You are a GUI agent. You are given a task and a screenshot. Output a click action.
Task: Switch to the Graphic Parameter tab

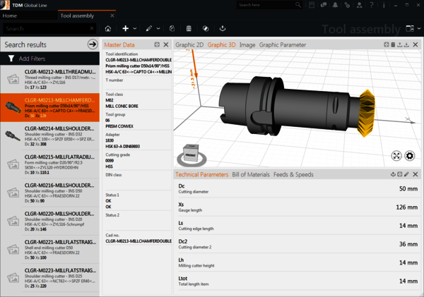click(283, 45)
